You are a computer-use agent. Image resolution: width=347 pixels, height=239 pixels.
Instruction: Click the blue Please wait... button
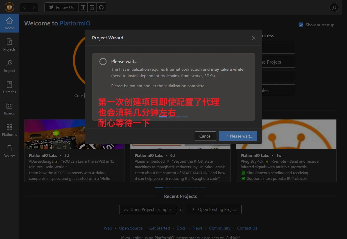pyautogui.click(x=238, y=136)
